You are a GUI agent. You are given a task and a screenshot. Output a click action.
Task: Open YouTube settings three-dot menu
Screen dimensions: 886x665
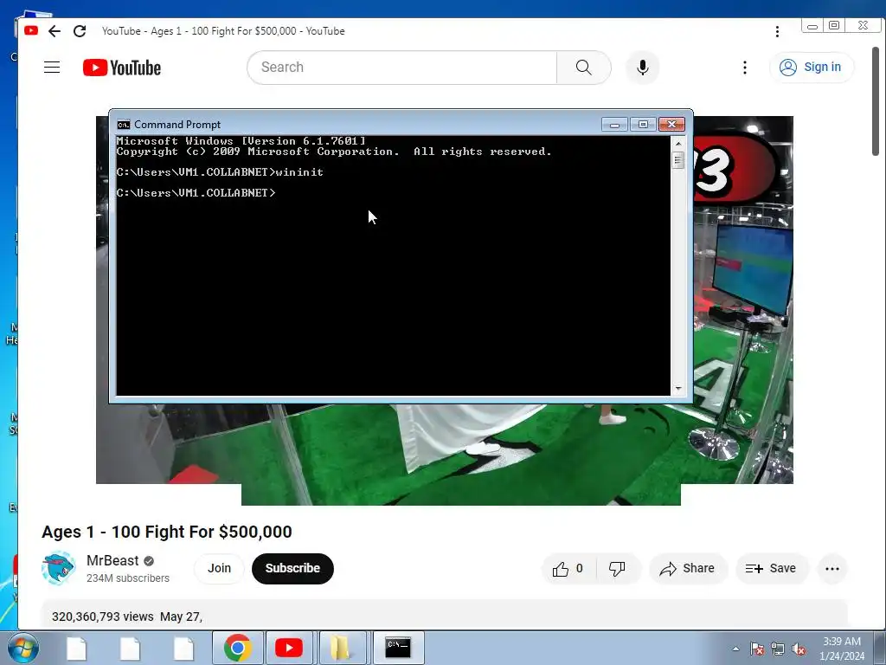coord(745,68)
